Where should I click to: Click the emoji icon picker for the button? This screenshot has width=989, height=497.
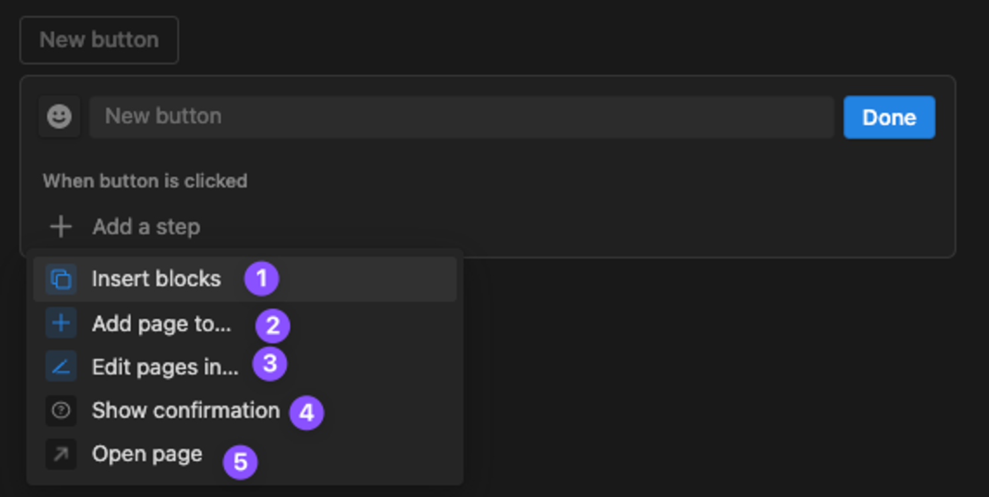click(59, 117)
